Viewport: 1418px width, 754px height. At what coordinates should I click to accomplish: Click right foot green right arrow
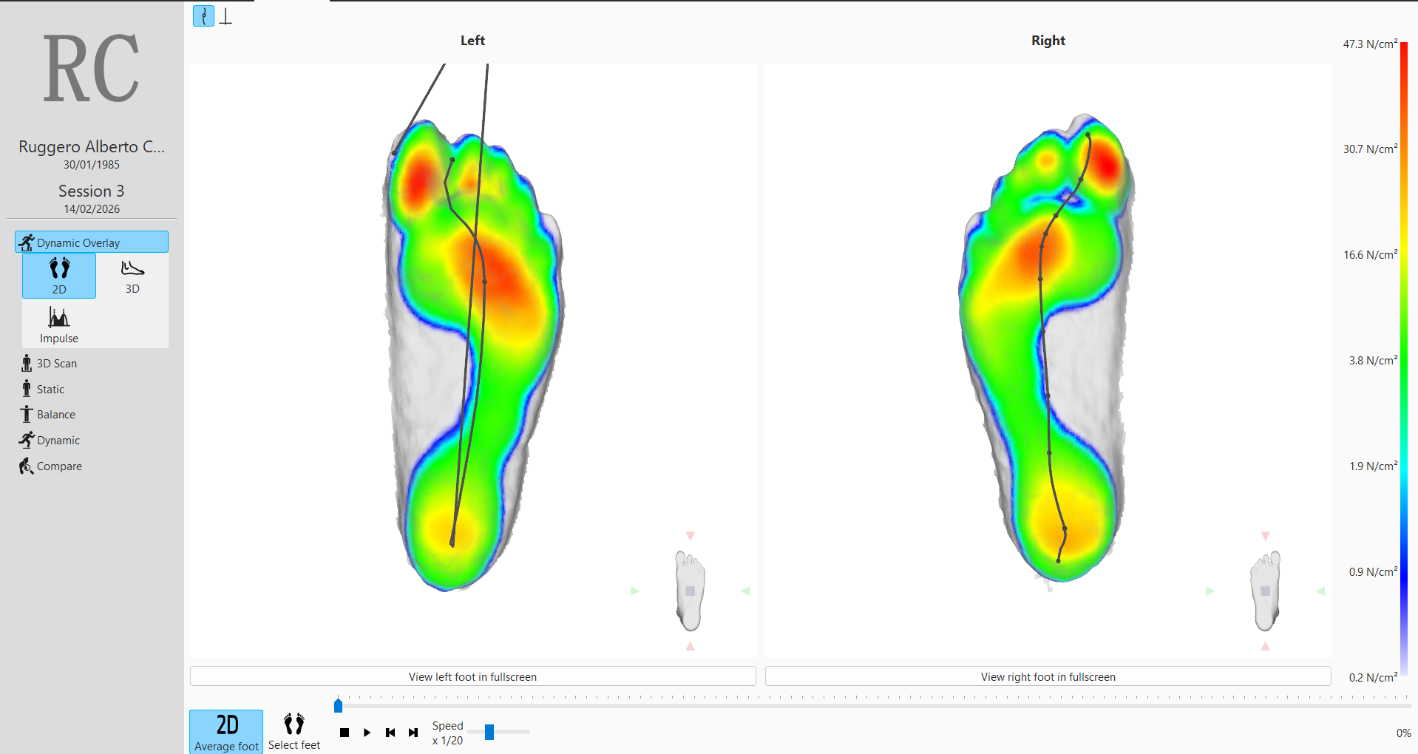pos(1320,591)
